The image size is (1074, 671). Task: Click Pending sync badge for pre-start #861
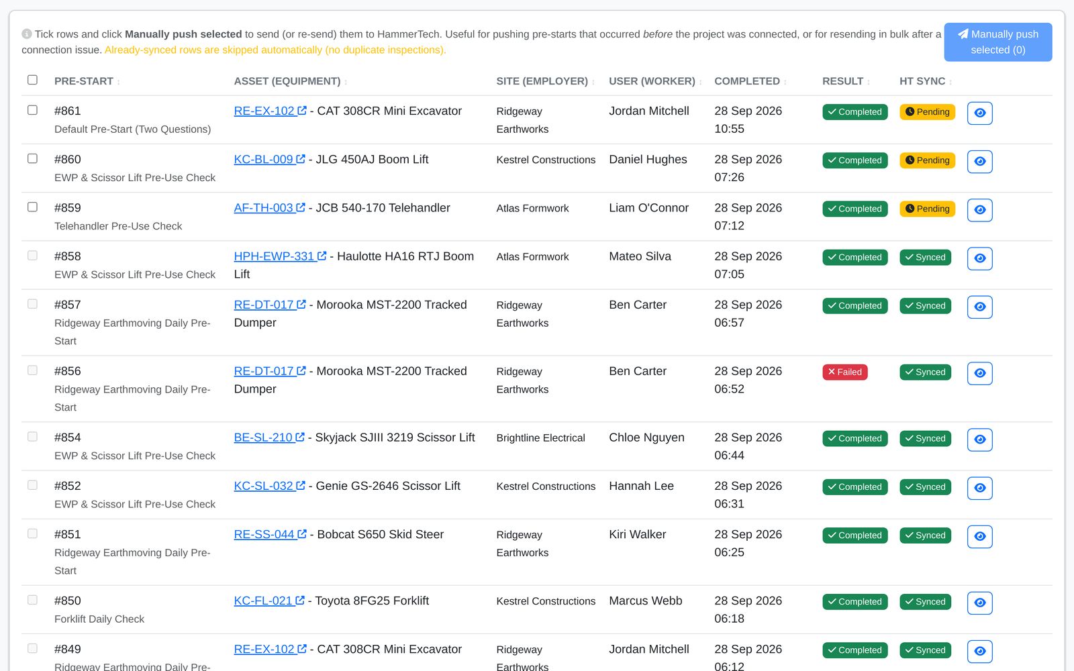tap(927, 112)
